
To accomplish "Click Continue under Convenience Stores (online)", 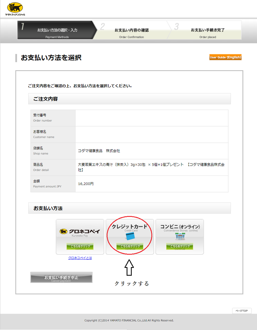I will (x=180, y=246).
